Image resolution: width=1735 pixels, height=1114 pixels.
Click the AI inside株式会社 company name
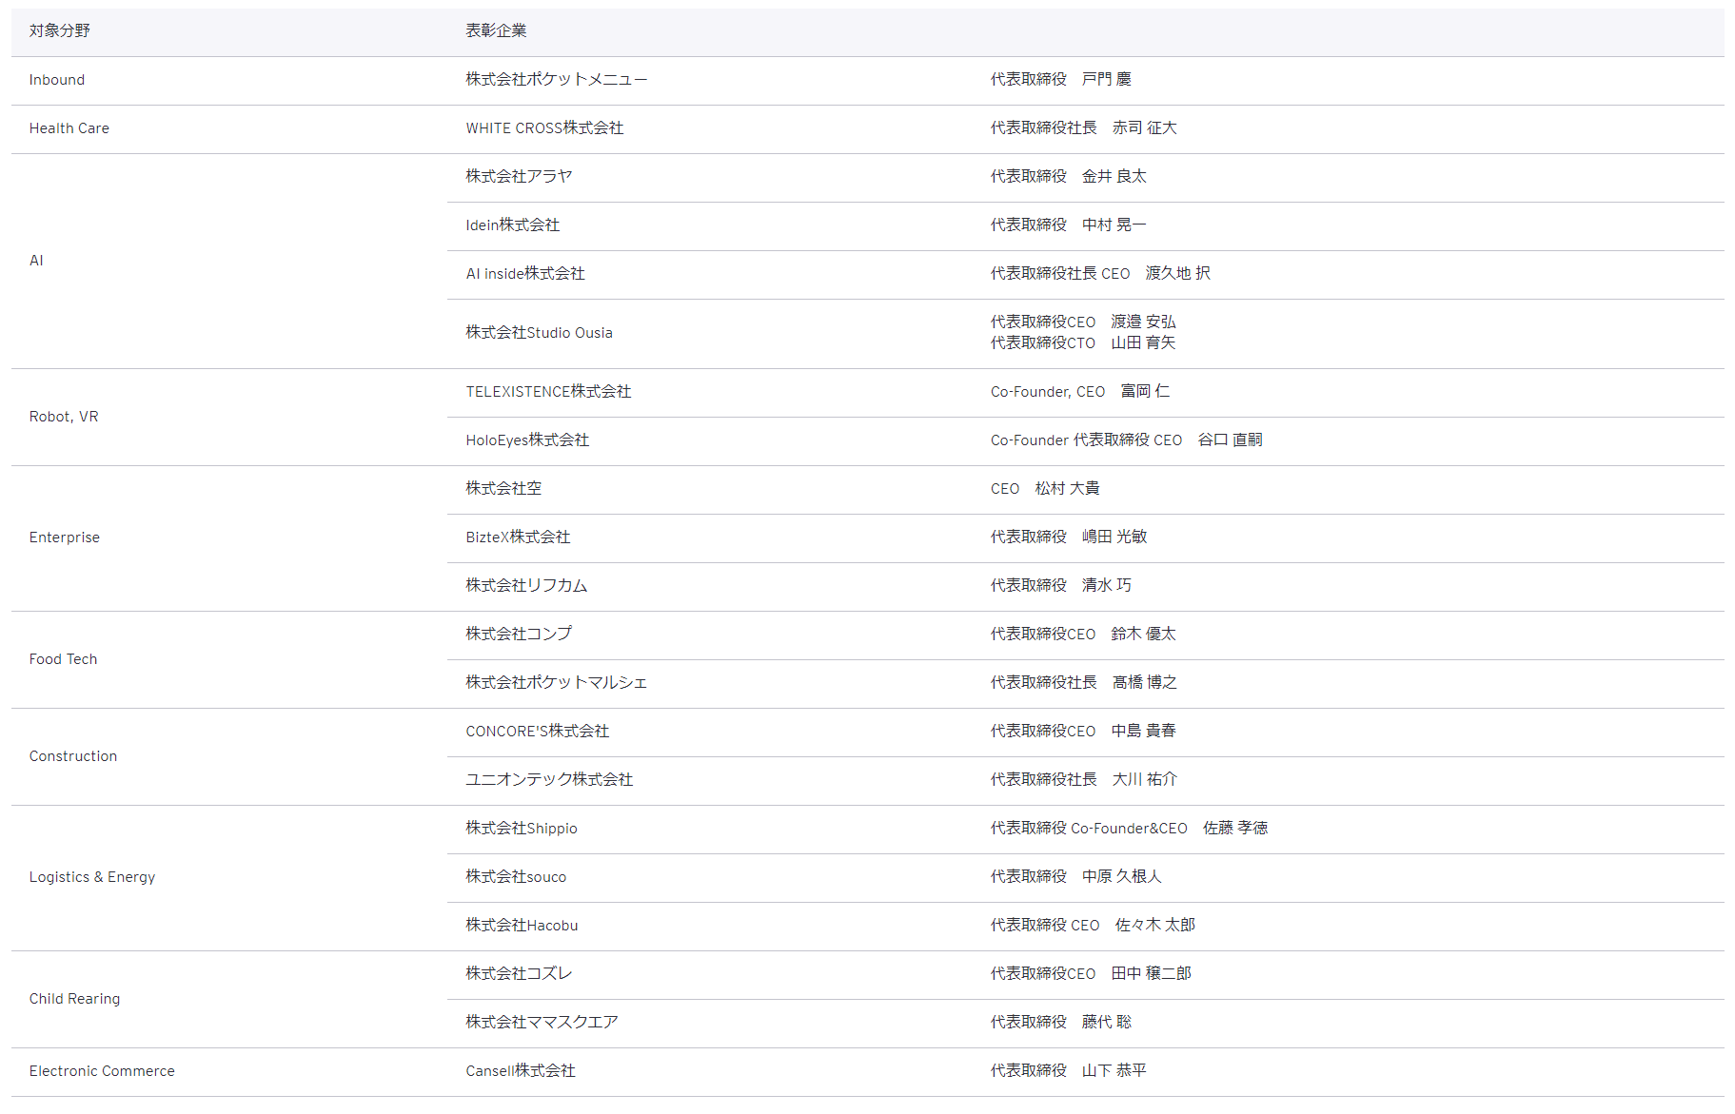point(524,274)
